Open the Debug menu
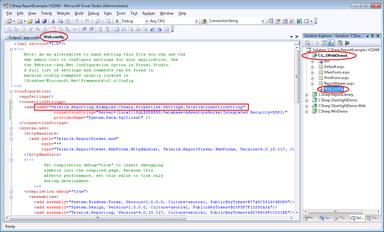The image size is (384, 232). pyautogui.click(x=94, y=13)
